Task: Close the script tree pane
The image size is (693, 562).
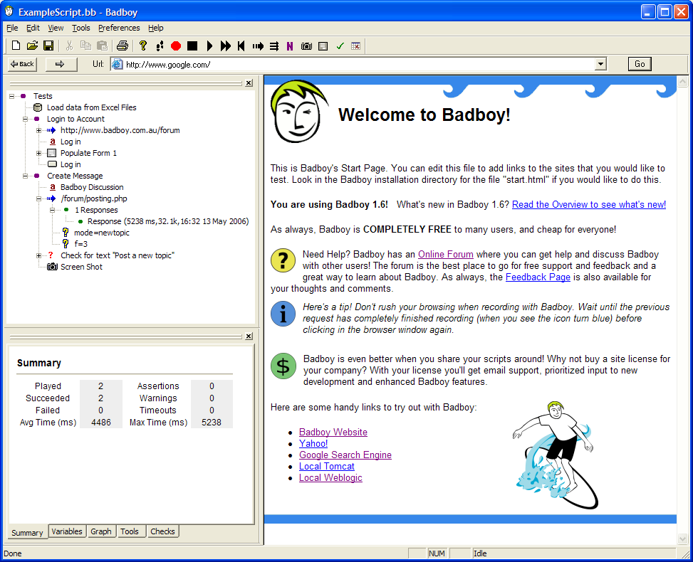Action: point(249,83)
